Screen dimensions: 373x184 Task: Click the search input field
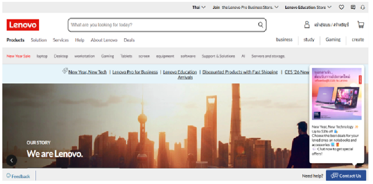click(167, 25)
